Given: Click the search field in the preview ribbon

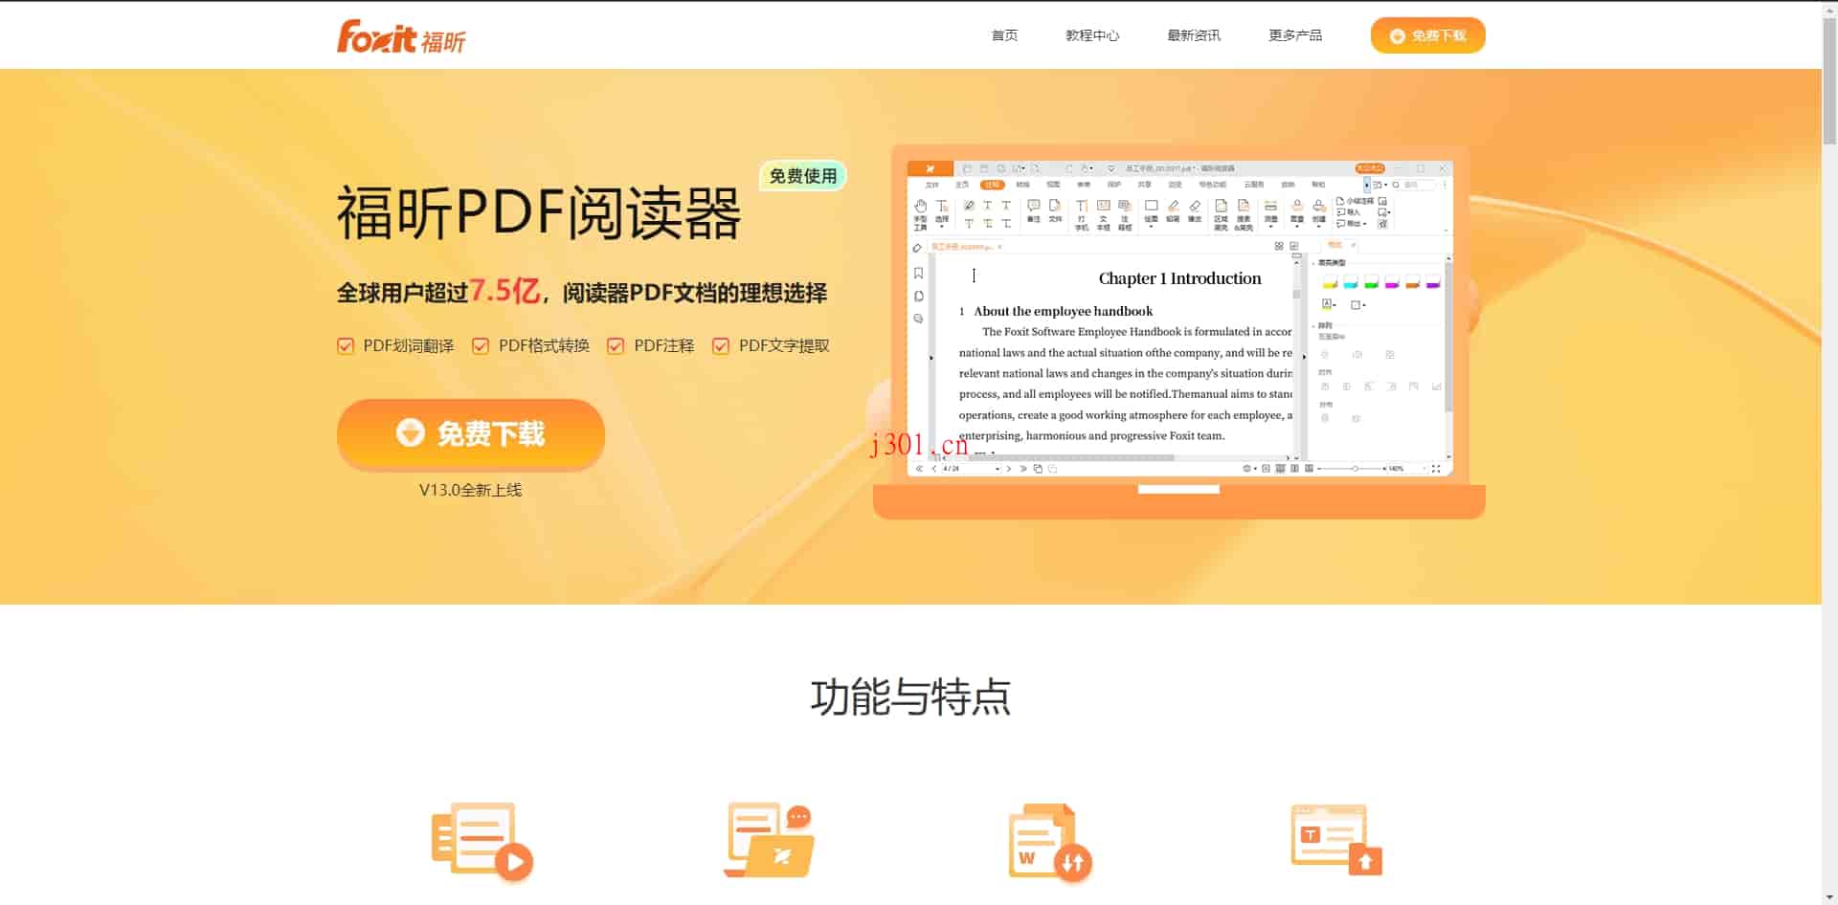Looking at the screenshot, I should pyautogui.click(x=1419, y=185).
